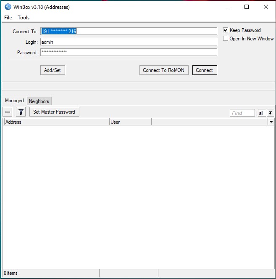Enable Open In New Window checkbox
276x279 pixels.
[226, 39]
